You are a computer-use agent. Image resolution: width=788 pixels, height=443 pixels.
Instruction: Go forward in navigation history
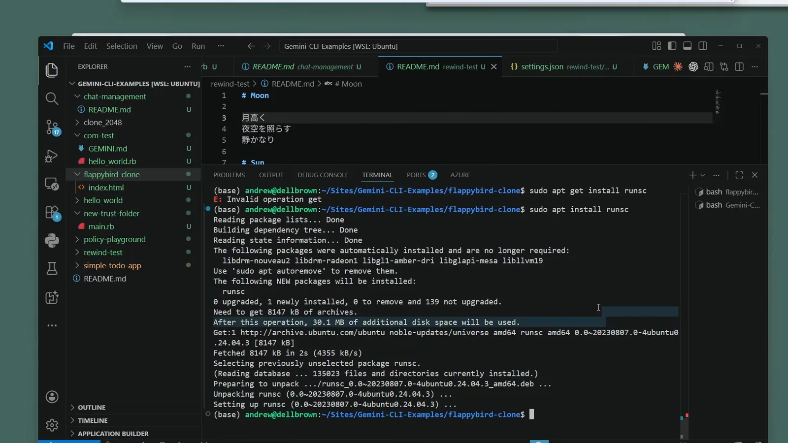pyautogui.click(x=267, y=46)
